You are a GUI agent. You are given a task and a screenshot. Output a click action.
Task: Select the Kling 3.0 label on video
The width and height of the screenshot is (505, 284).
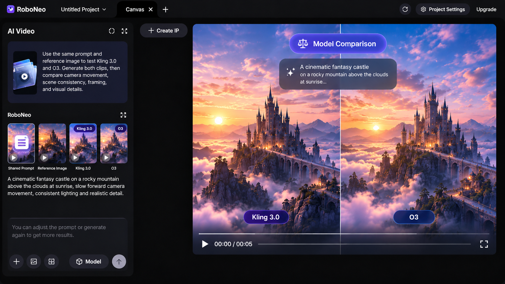(266, 217)
